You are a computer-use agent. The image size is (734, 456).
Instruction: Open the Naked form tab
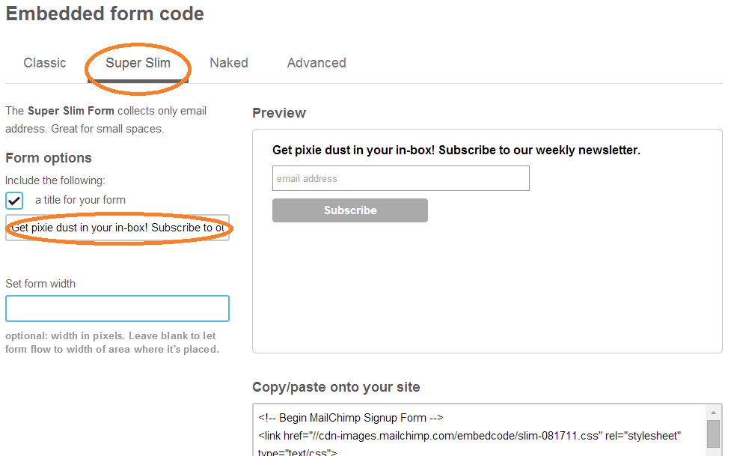pyautogui.click(x=229, y=63)
